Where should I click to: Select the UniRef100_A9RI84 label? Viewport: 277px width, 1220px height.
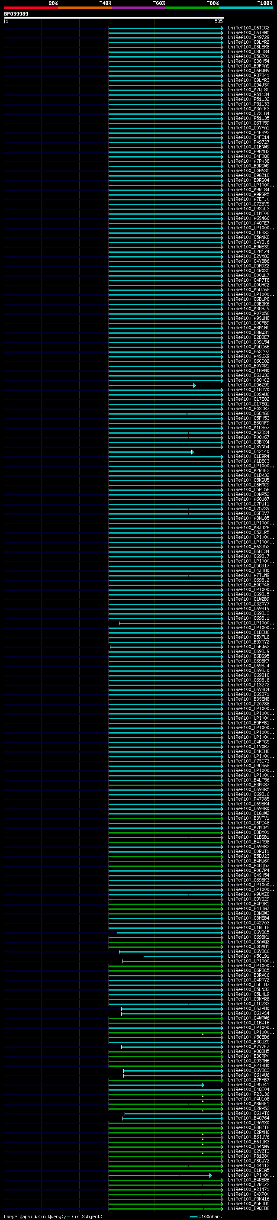[248, 190]
